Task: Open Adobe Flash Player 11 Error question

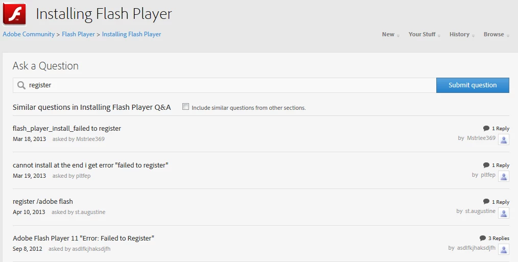Action: [x=83, y=238]
